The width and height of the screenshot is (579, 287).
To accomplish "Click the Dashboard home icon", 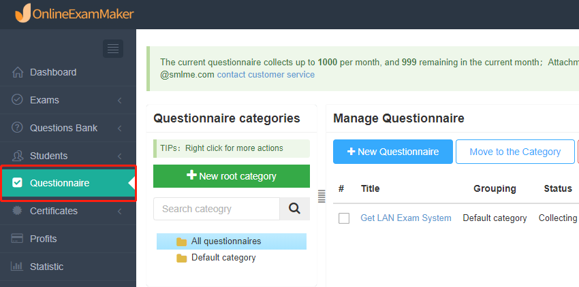I will click(17, 72).
